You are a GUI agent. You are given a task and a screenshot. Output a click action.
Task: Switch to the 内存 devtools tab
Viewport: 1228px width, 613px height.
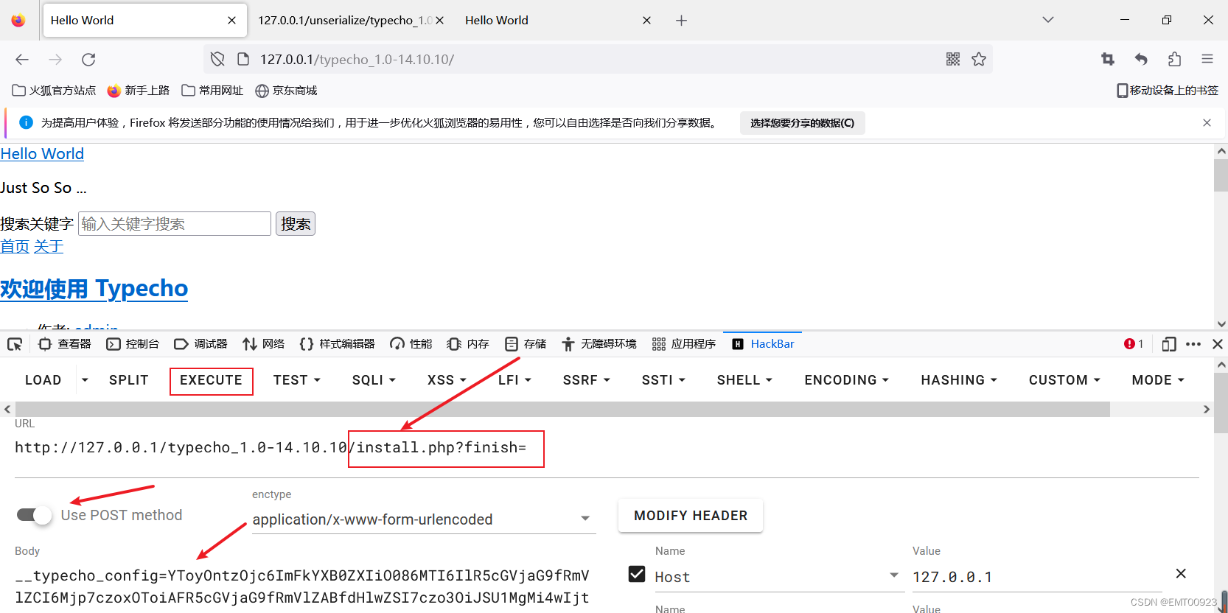pyautogui.click(x=468, y=344)
